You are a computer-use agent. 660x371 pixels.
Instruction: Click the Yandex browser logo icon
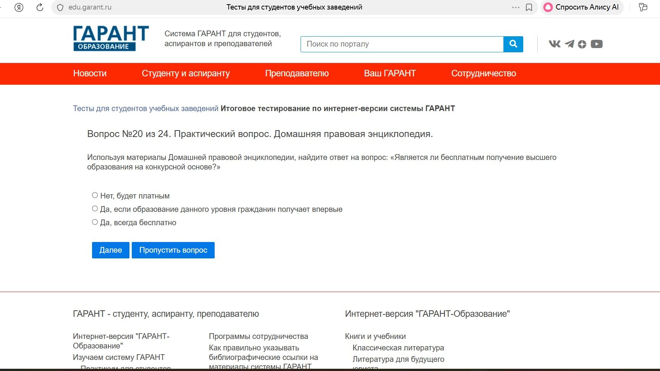[19, 7]
